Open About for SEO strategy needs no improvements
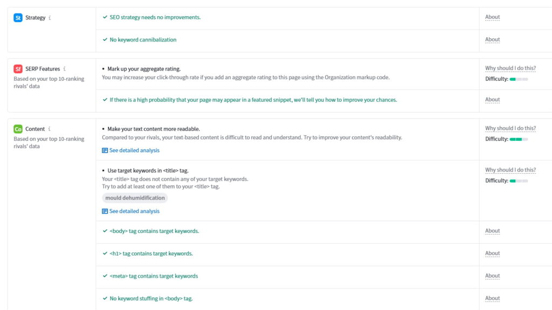The width and height of the screenshot is (552, 310). click(493, 17)
